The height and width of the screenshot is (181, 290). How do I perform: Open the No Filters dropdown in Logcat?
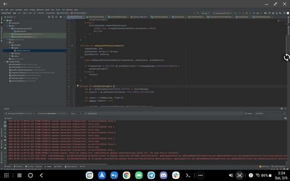pyautogui.click(x=270, y=113)
